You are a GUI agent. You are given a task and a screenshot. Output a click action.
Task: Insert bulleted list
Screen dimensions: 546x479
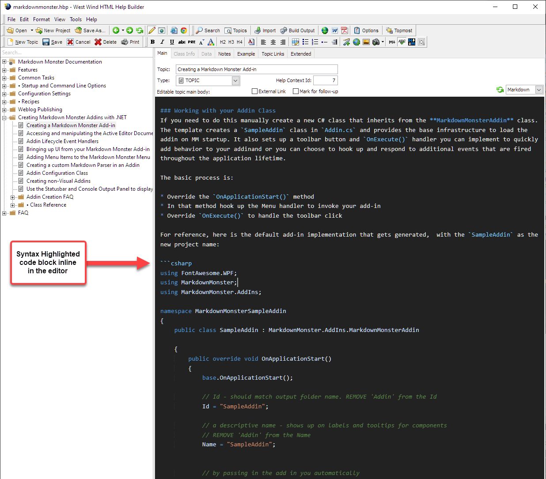pos(305,42)
